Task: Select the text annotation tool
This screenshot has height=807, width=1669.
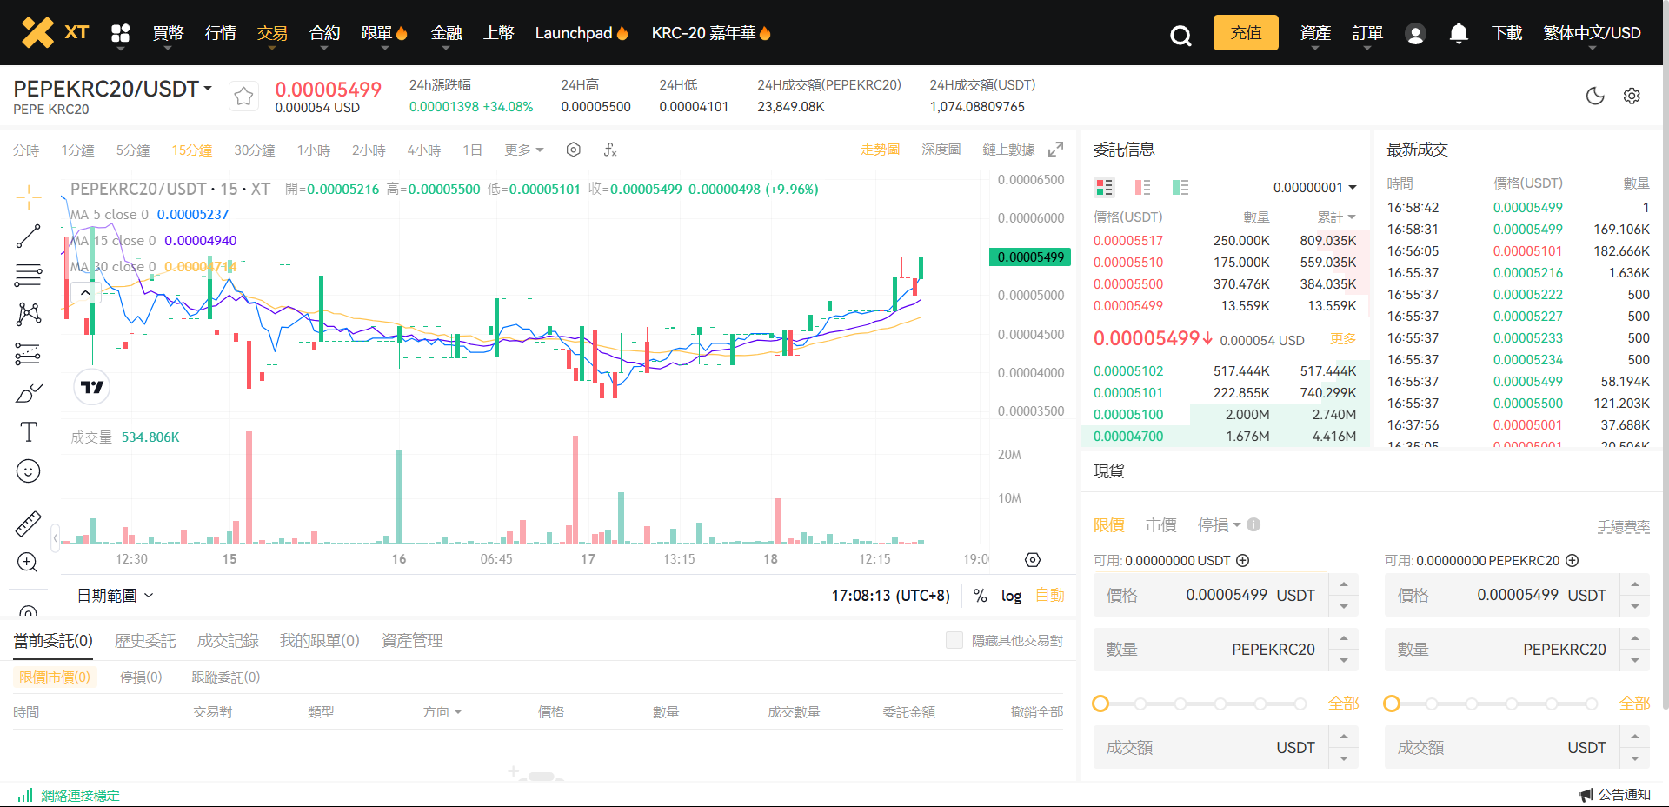Action: click(29, 431)
